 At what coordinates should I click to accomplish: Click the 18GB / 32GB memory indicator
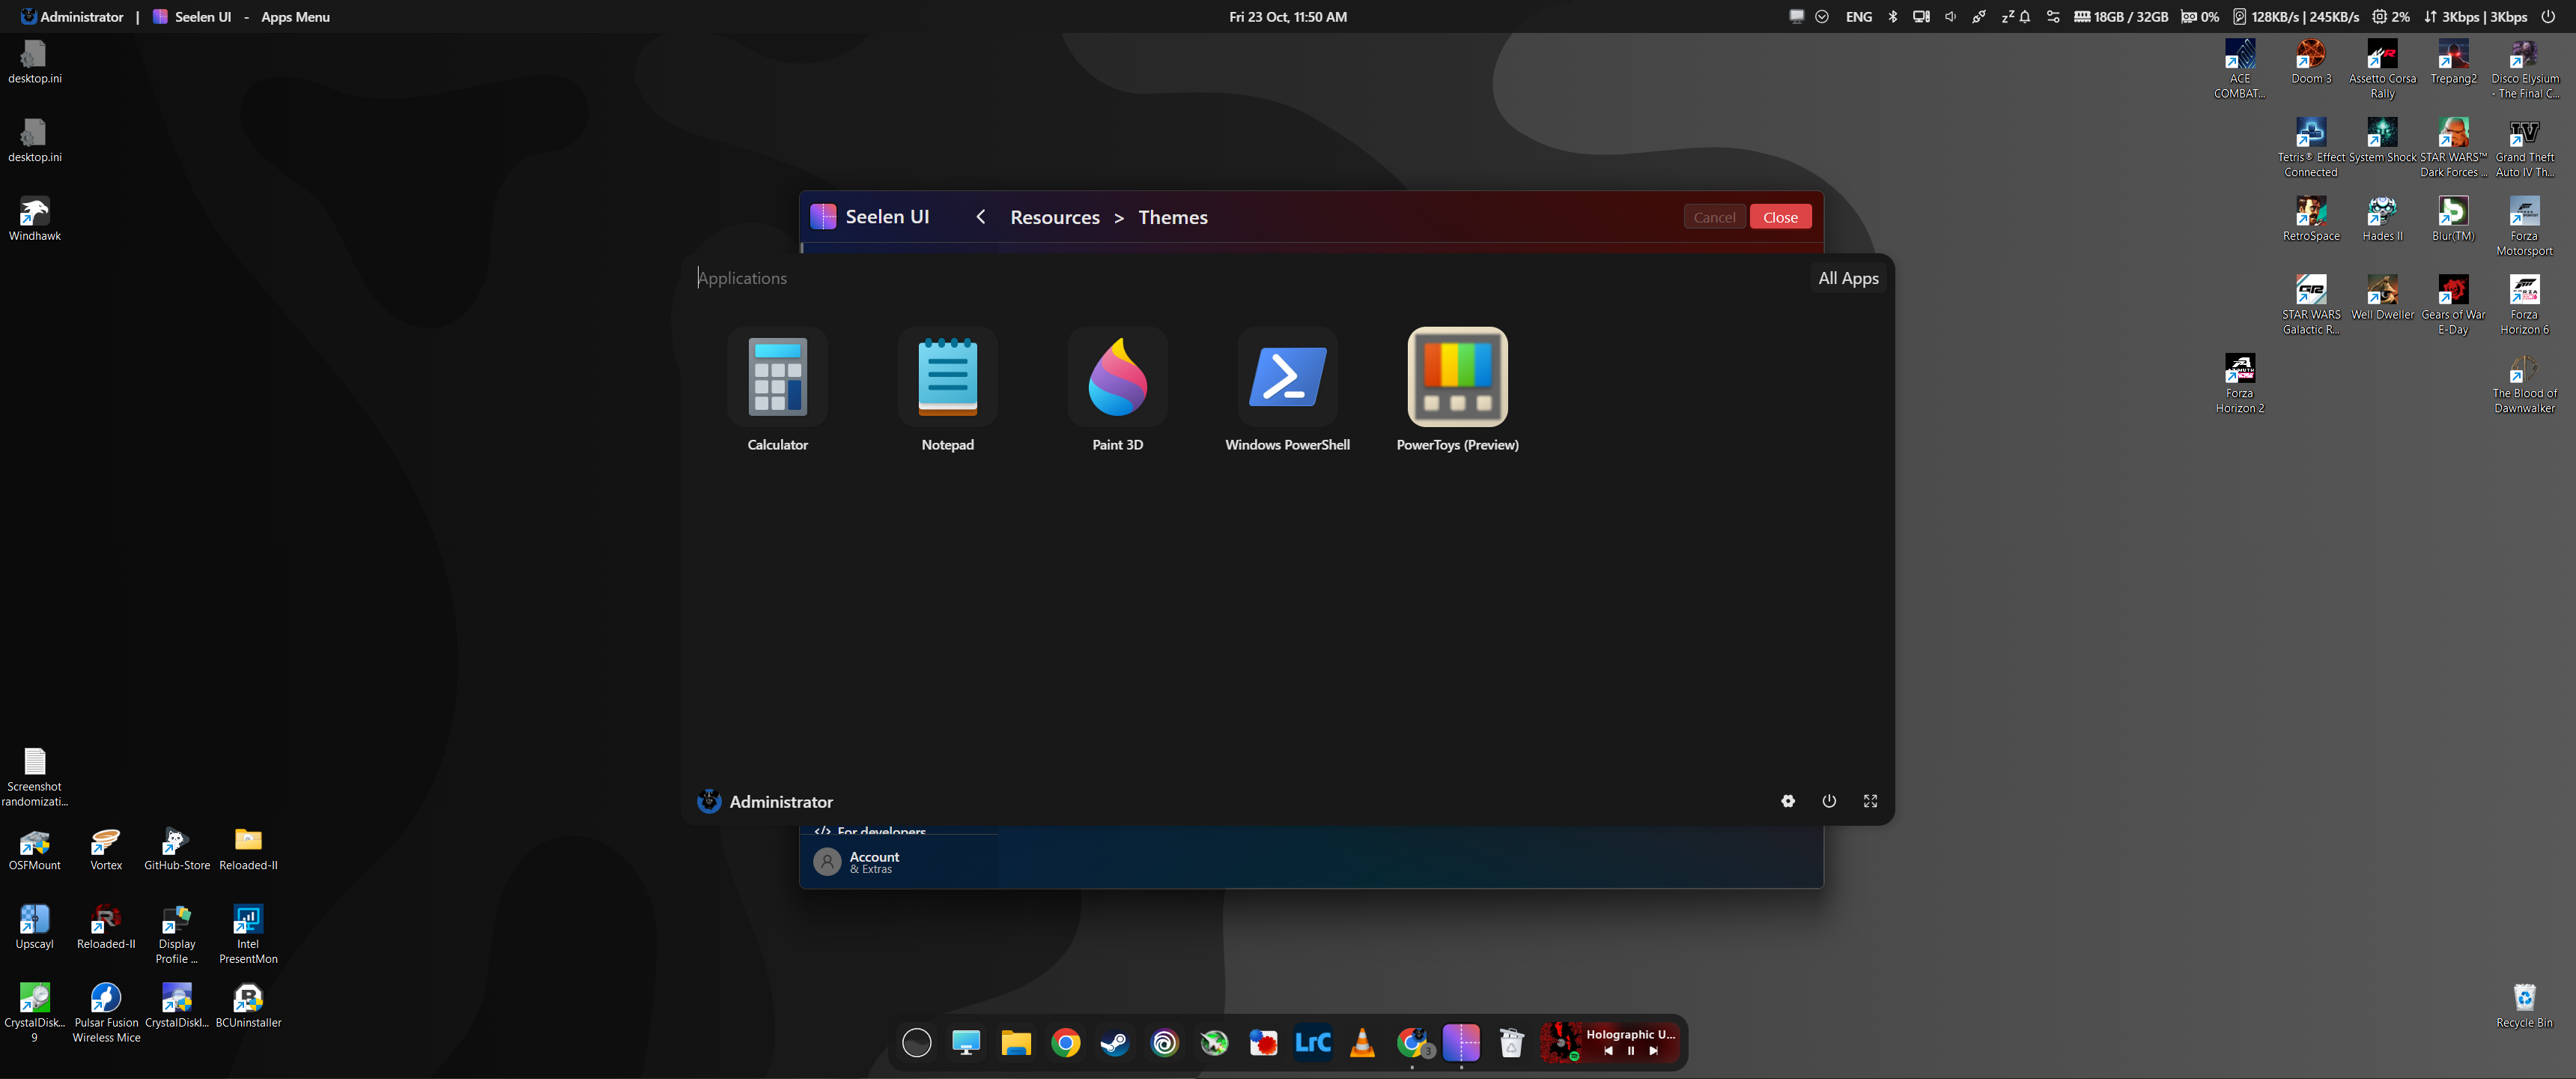(2120, 17)
